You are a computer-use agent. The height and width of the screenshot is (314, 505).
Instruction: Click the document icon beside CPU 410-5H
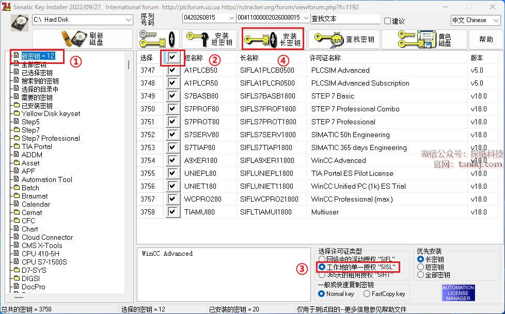tap(17, 253)
